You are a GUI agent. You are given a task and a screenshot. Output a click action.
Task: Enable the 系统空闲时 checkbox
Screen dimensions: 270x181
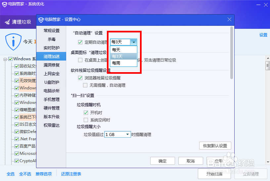(86, 120)
